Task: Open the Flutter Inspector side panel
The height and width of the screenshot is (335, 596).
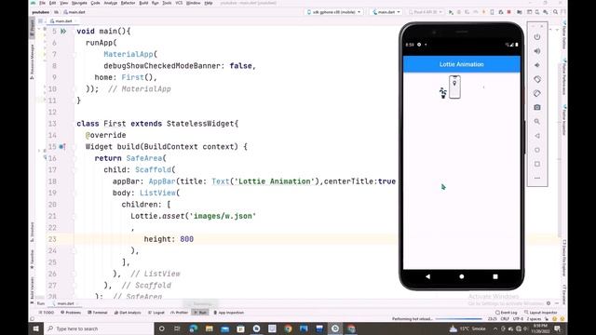Action: 564,120
